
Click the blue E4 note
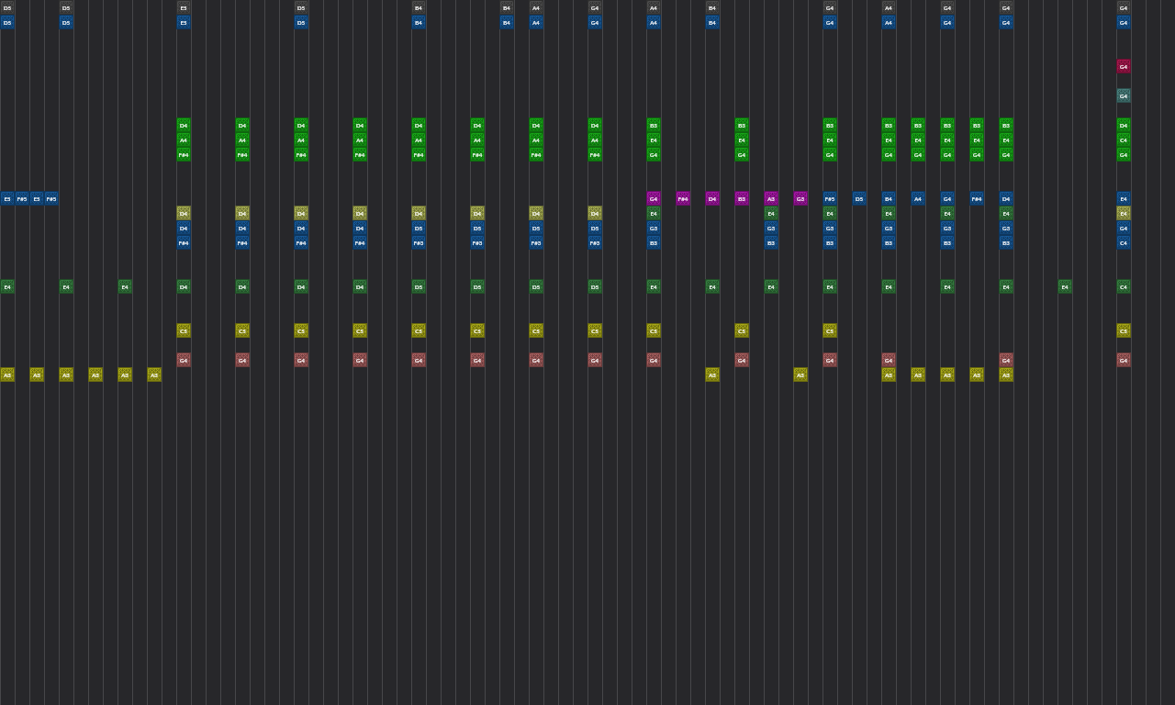point(1124,198)
